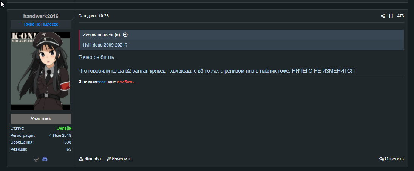This screenshot has width=414, height=171.
Task: Open the user's Discord icon link
Action: 45,159
